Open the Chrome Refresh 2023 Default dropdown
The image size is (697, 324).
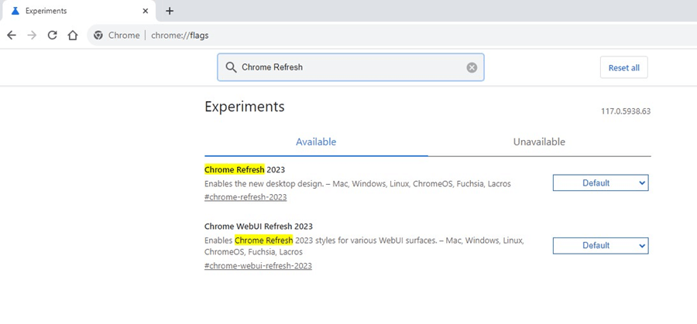[600, 182]
